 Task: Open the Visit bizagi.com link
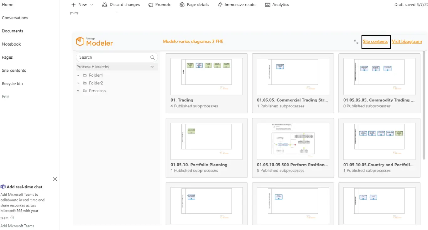[407, 41]
